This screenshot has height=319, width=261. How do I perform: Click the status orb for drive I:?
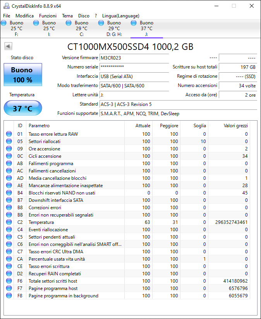(x=36, y=23)
